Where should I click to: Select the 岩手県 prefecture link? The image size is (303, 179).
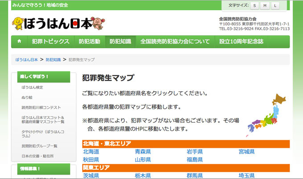click(x=195, y=151)
